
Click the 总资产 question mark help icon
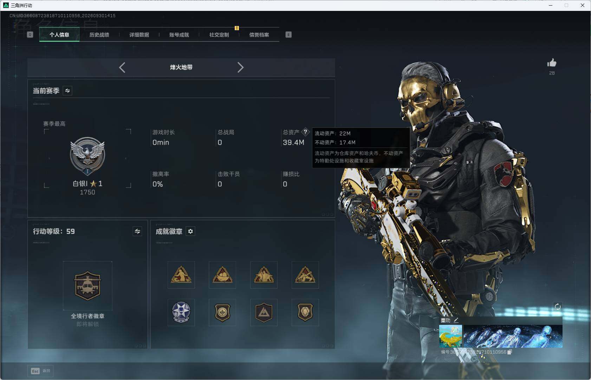[x=305, y=132]
